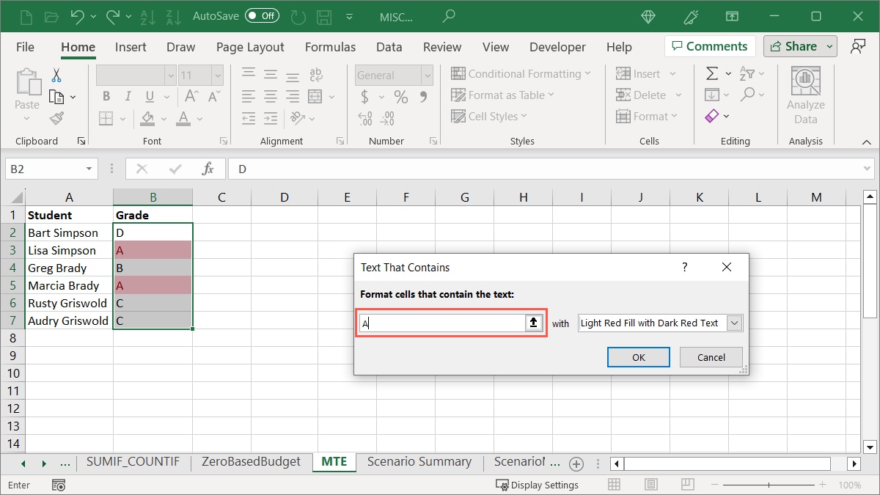Open the Light Red Fill with Dark Red Text dropdown
Screen dimensions: 880x495
tap(734, 323)
